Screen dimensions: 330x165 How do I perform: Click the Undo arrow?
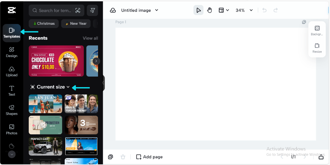click(265, 10)
